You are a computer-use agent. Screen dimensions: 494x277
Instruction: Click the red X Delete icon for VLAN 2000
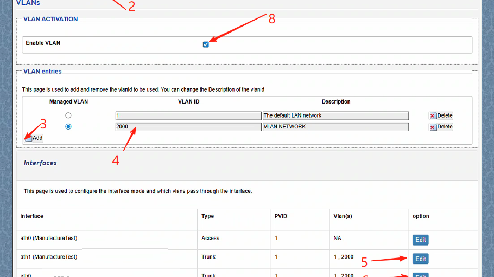pos(433,127)
